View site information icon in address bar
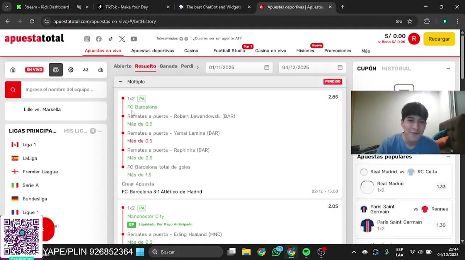 [x=46, y=21]
